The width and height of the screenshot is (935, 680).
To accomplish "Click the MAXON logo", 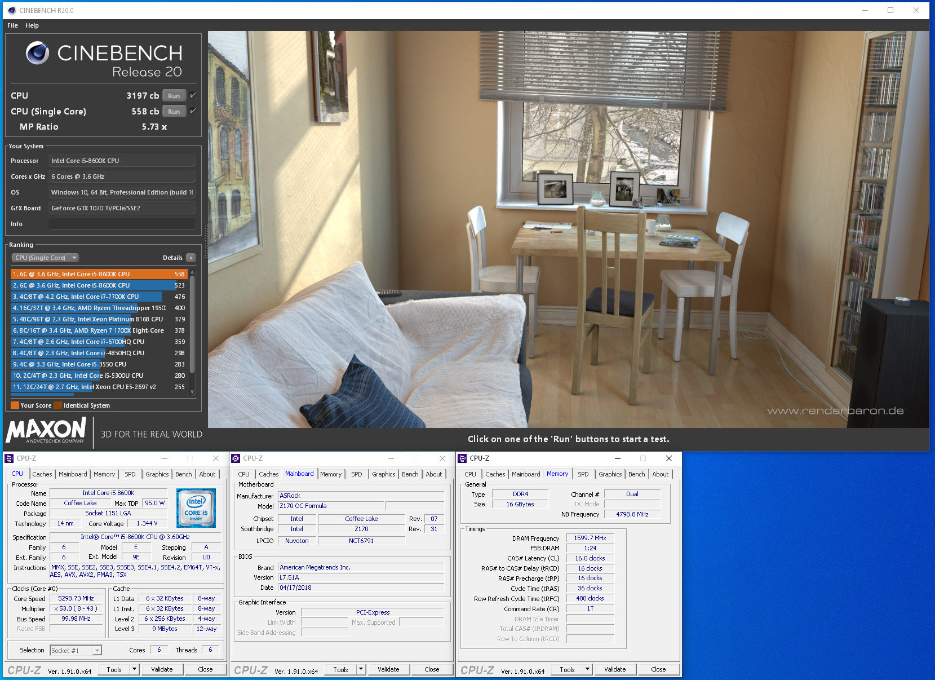I will coord(46,430).
